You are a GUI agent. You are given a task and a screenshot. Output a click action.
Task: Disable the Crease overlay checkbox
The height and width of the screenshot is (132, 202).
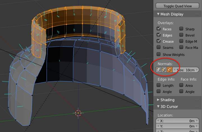[159, 41]
